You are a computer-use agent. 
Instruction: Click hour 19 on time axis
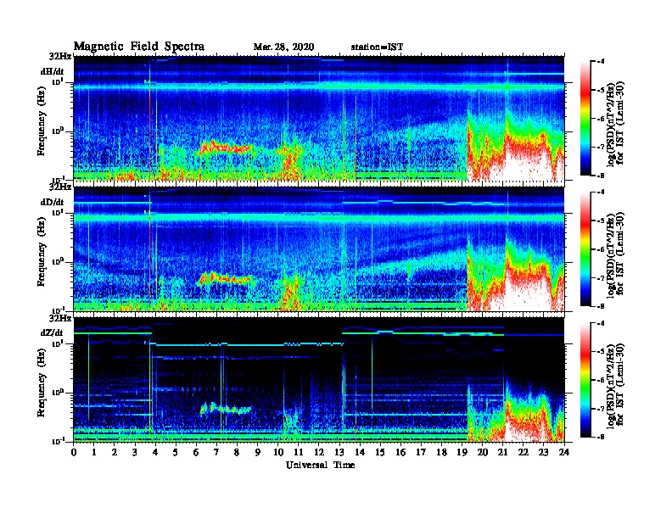pos(462,452)
